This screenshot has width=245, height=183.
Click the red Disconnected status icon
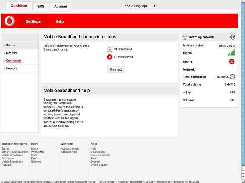(109, 57)
